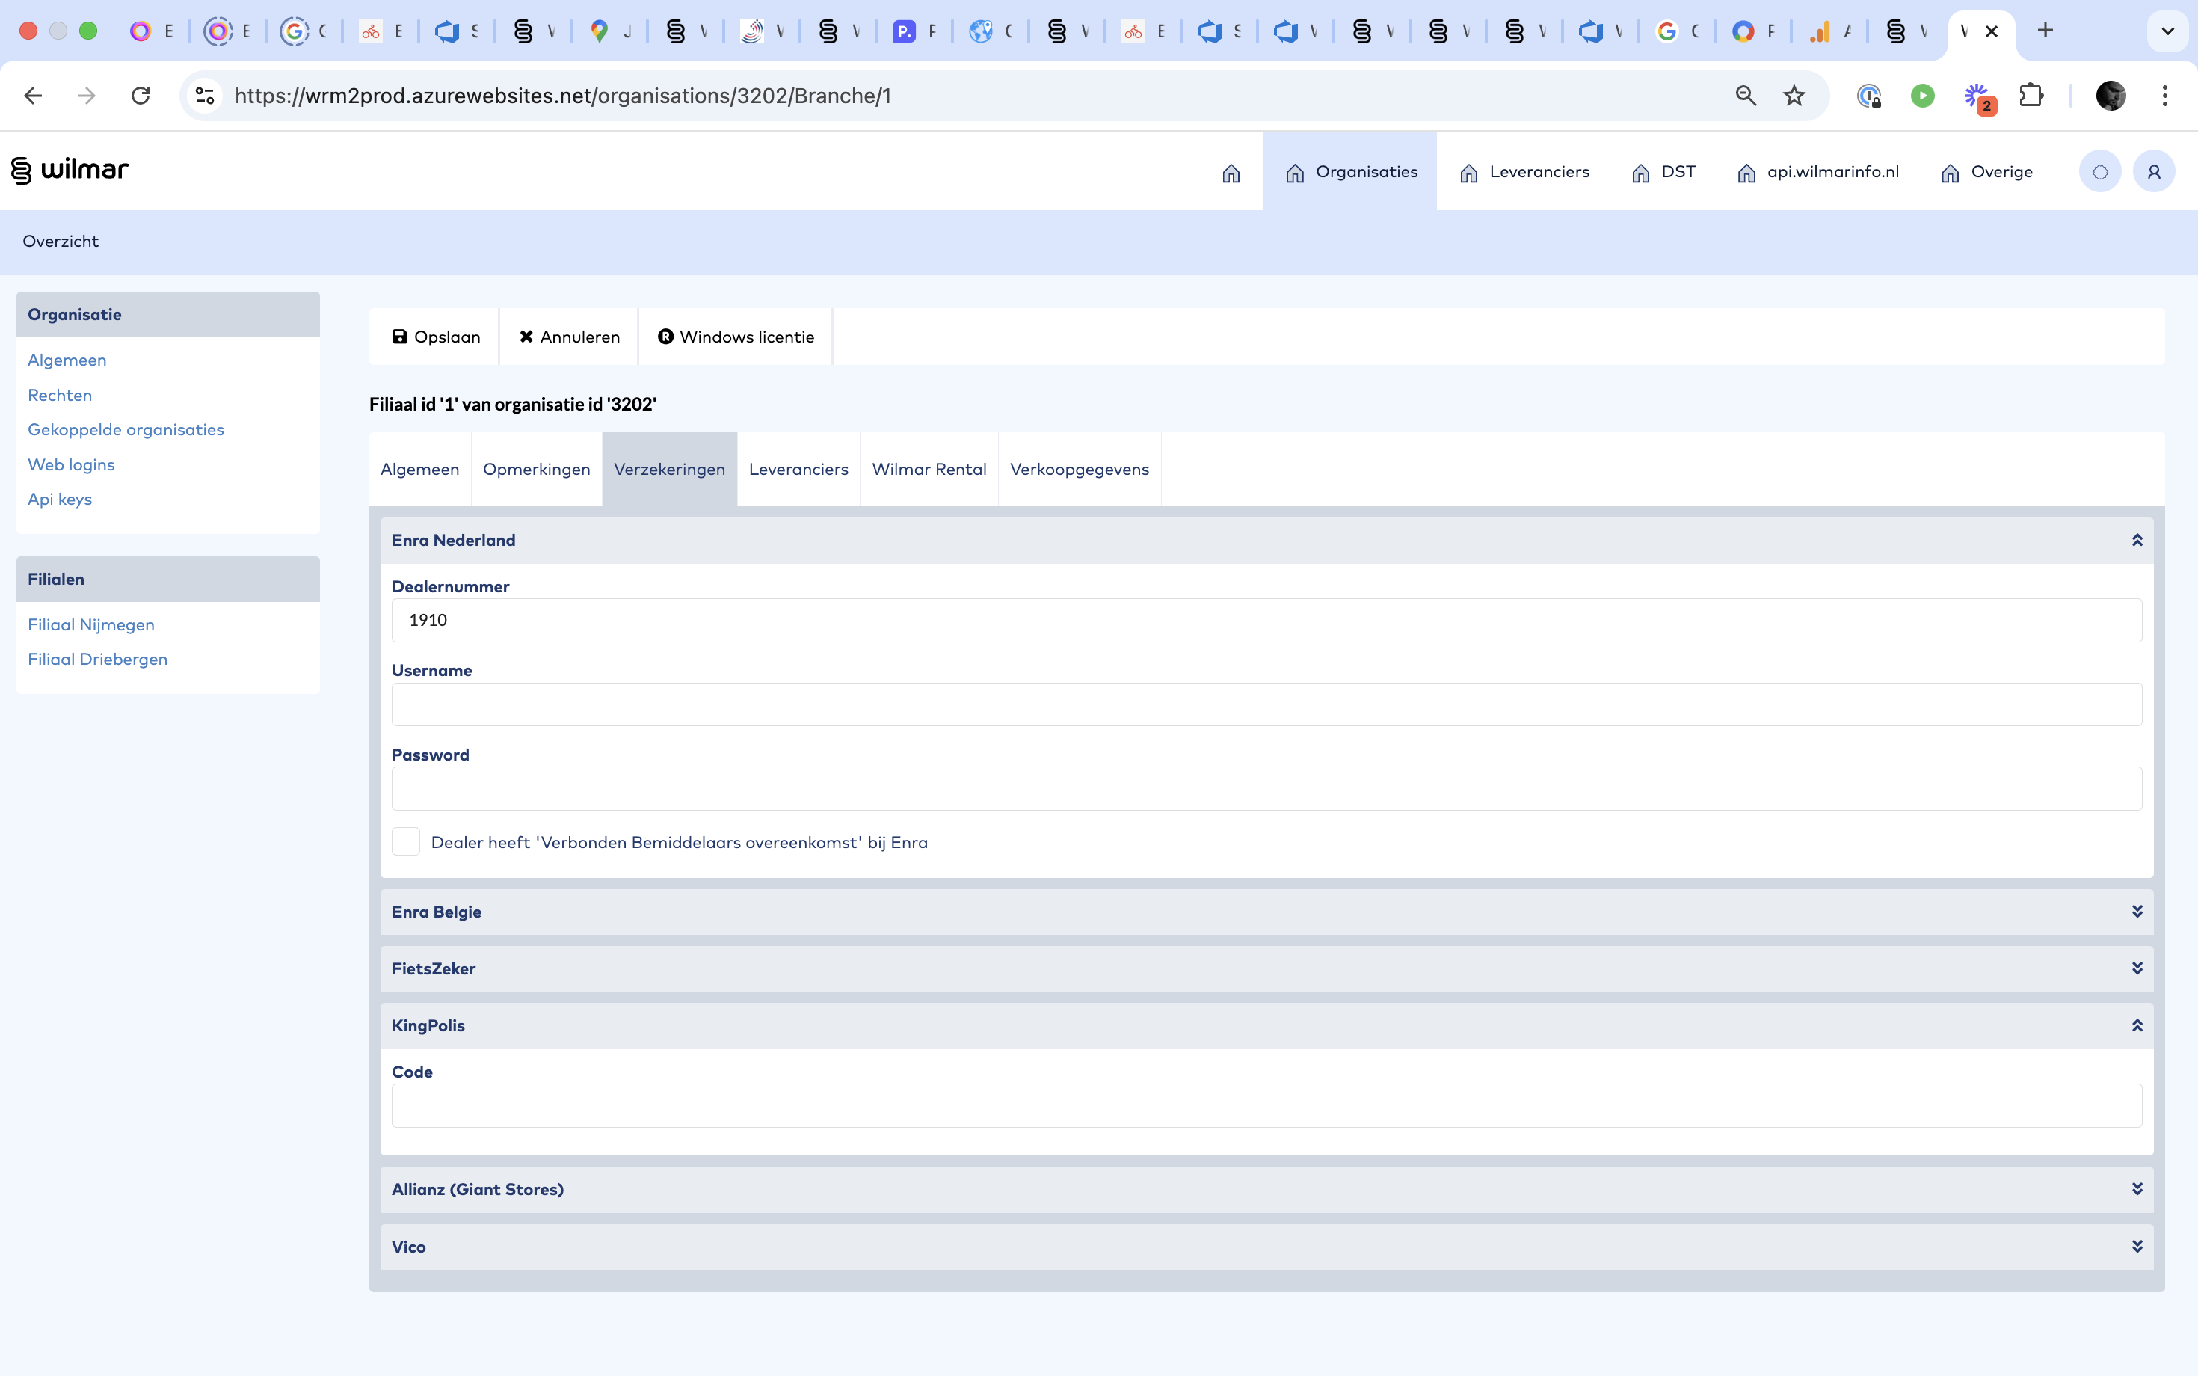
Task: Click the extension icon with badge 2
Action: (x=1978, y=96)
